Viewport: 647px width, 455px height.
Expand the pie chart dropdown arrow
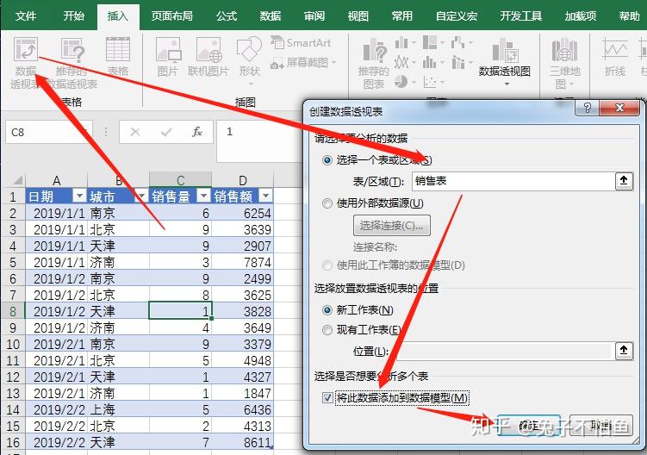pyautogui.click(x=414, y=82)
